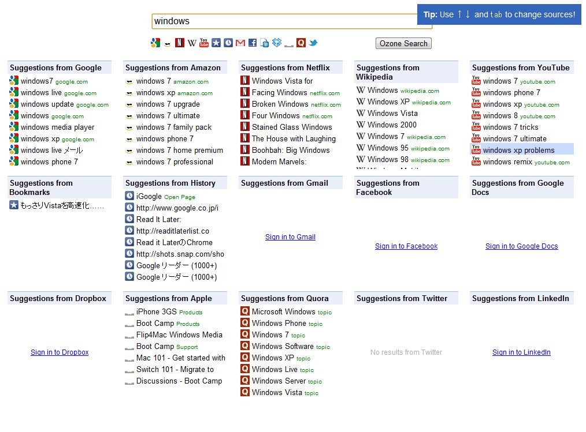586x432 pixels.
Task: Click the Google icon beside "windows update"
Action: (14, 103)
